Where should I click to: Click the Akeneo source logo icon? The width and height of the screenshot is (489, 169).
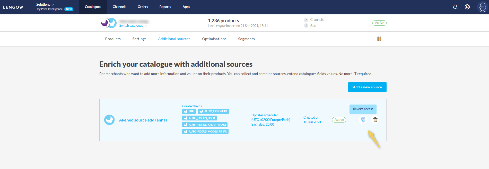[109, 120]
